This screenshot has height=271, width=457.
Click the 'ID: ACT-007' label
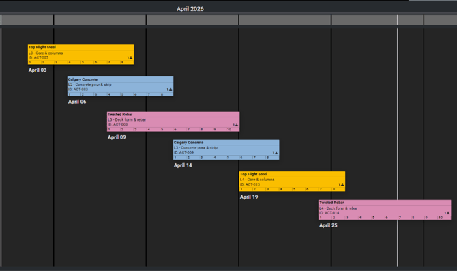tap(38, 58)
